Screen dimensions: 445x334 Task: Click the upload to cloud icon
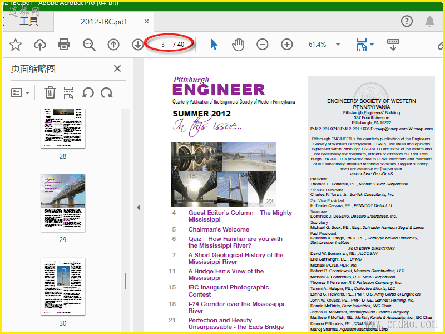pyautogui.click(x=40, y=45)
